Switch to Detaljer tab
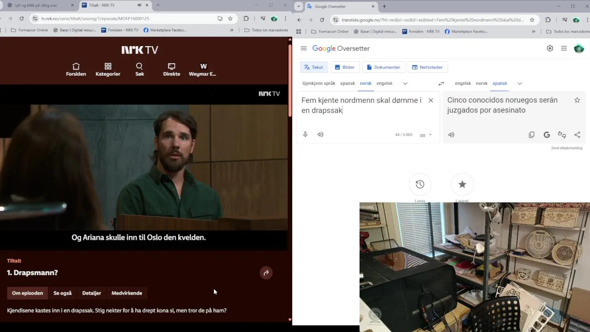 [92, 293]
